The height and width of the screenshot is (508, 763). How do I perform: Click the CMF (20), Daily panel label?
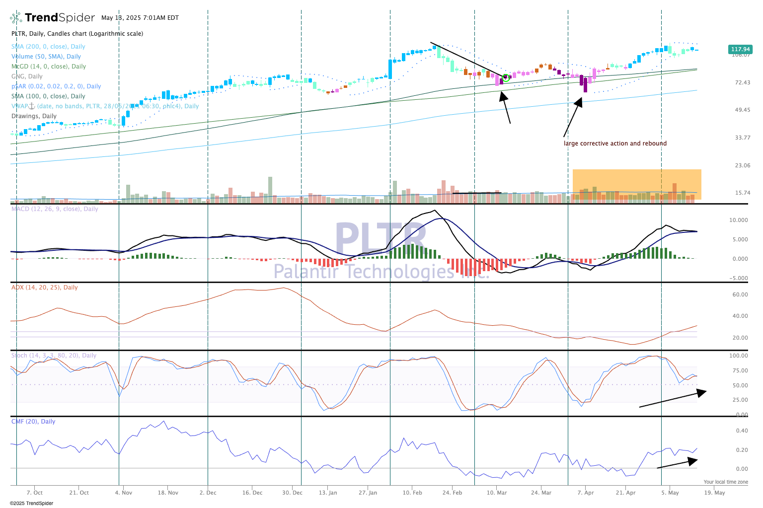33,422
